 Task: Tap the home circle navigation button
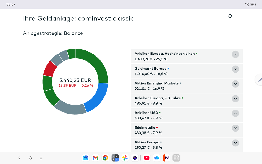(x=30, y=158)
